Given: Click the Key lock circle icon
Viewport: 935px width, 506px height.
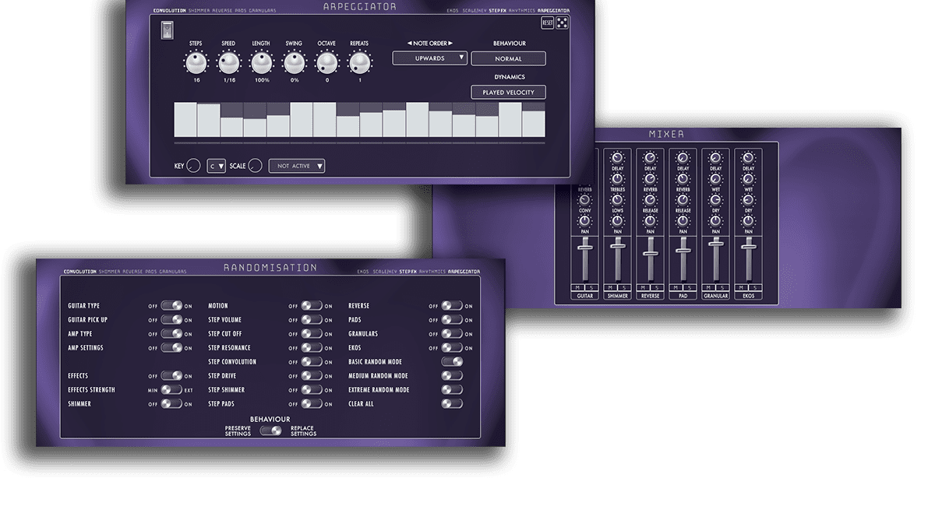Looking at the screenshot, I should click(193, 166).
